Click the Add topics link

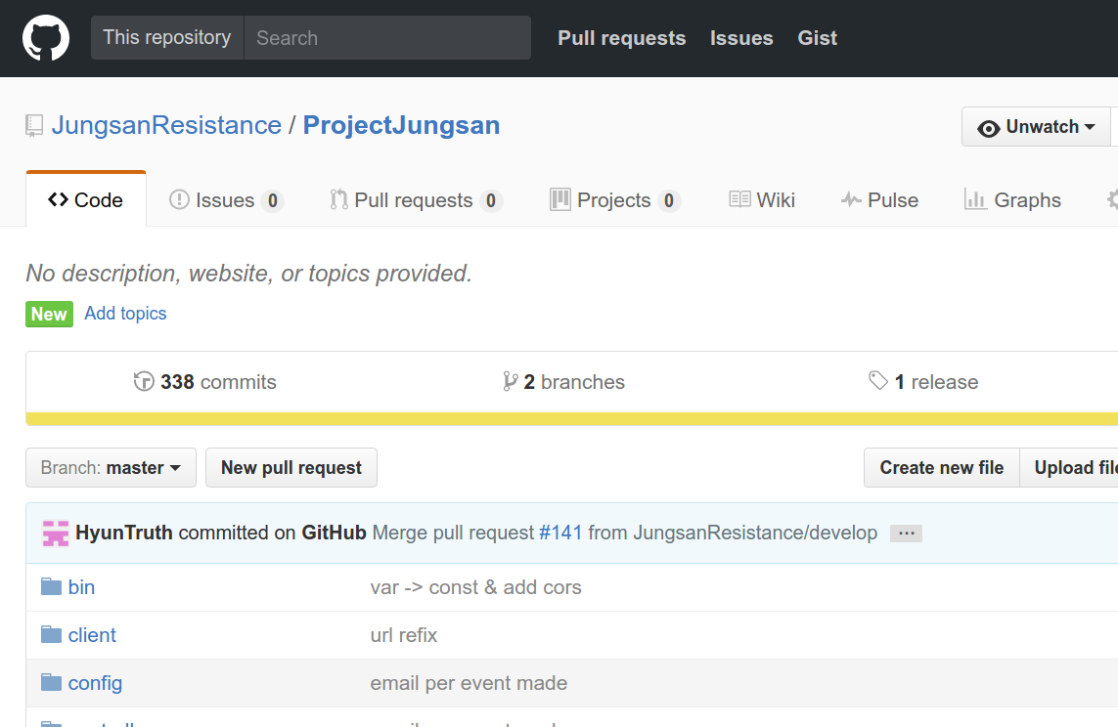point(125,314)
